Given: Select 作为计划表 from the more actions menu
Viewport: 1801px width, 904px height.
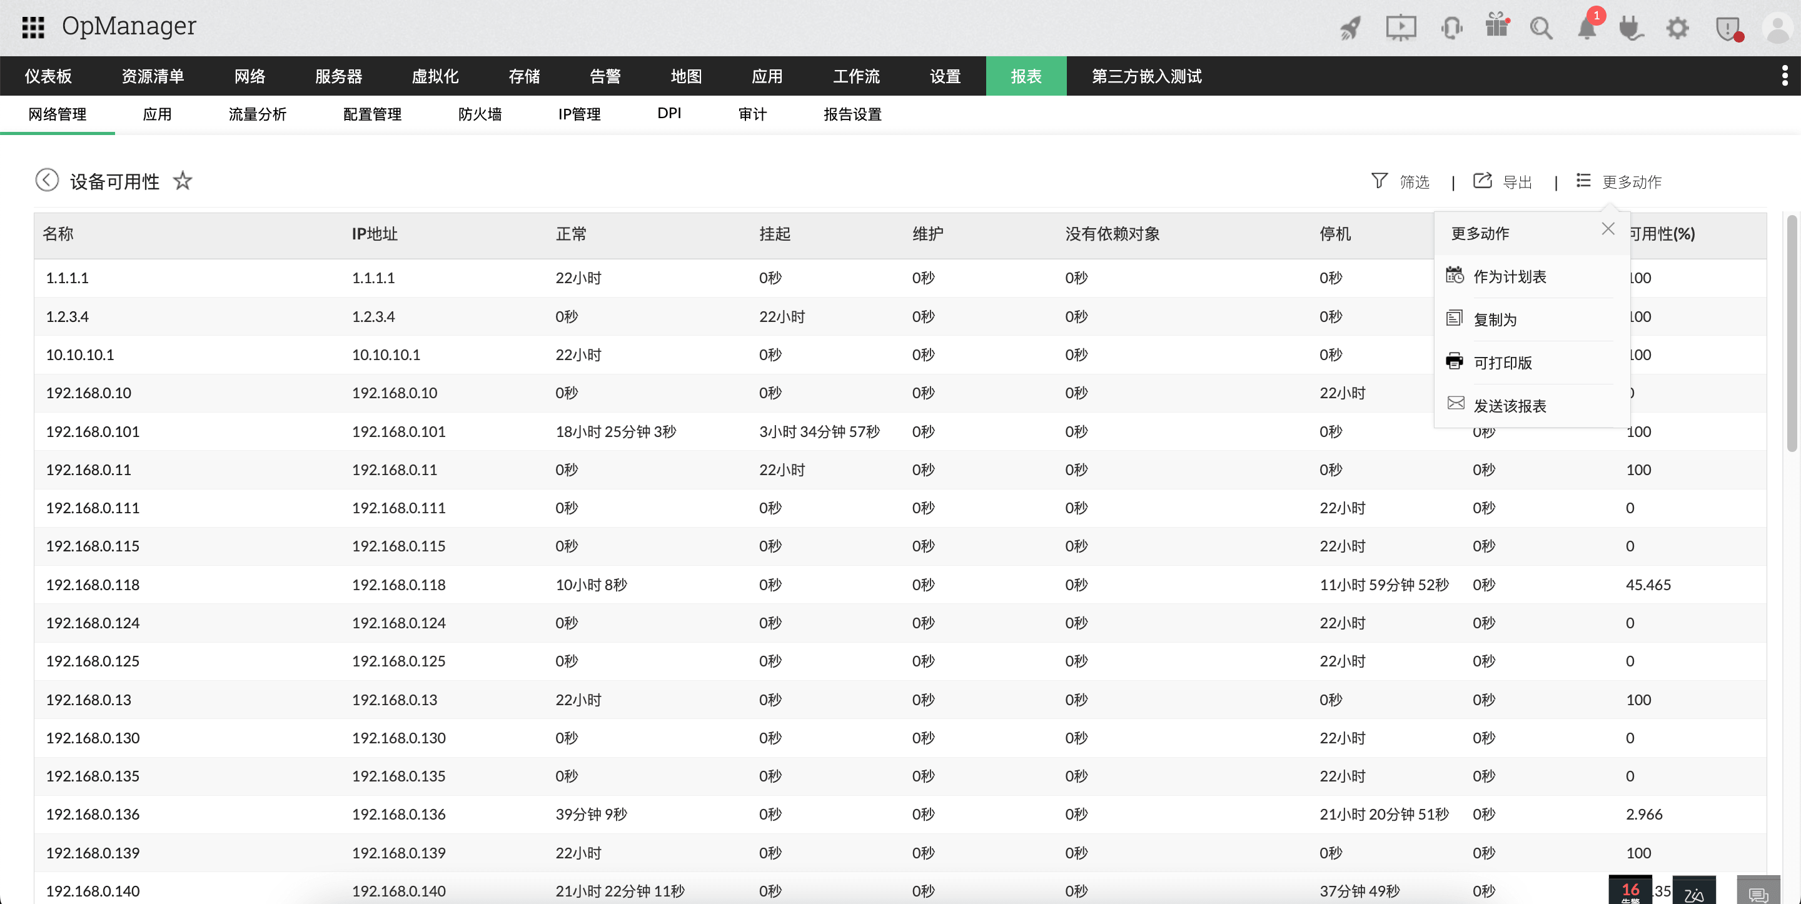Looking at the screenshot, I should [x=1510, y=276].
